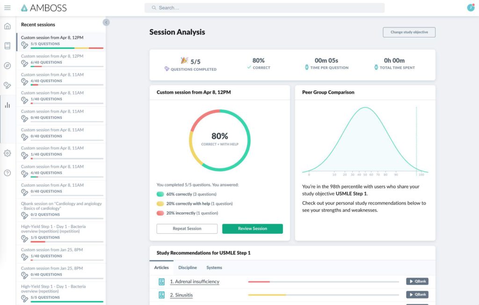Open the Qbank icon in sidebar
The height and width of the screenshot is (305, 479).
coord(7,85)
